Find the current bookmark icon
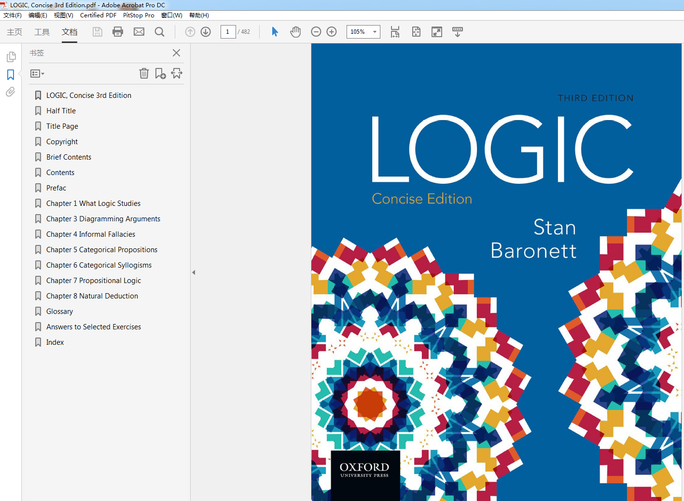 click(177, 73)
